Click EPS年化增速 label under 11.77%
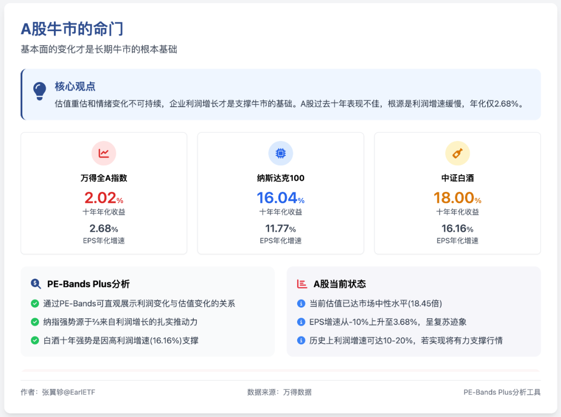 point(280,241)
